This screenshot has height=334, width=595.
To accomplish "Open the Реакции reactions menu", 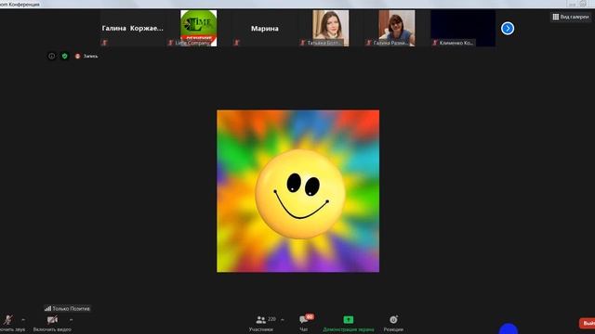I will pyautogui.click(x=393, y=323).
